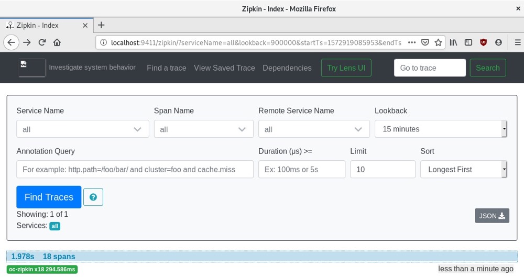Focus the Go to trace field
The height and width of the screenshot is (277, 524).
point(430,68)
